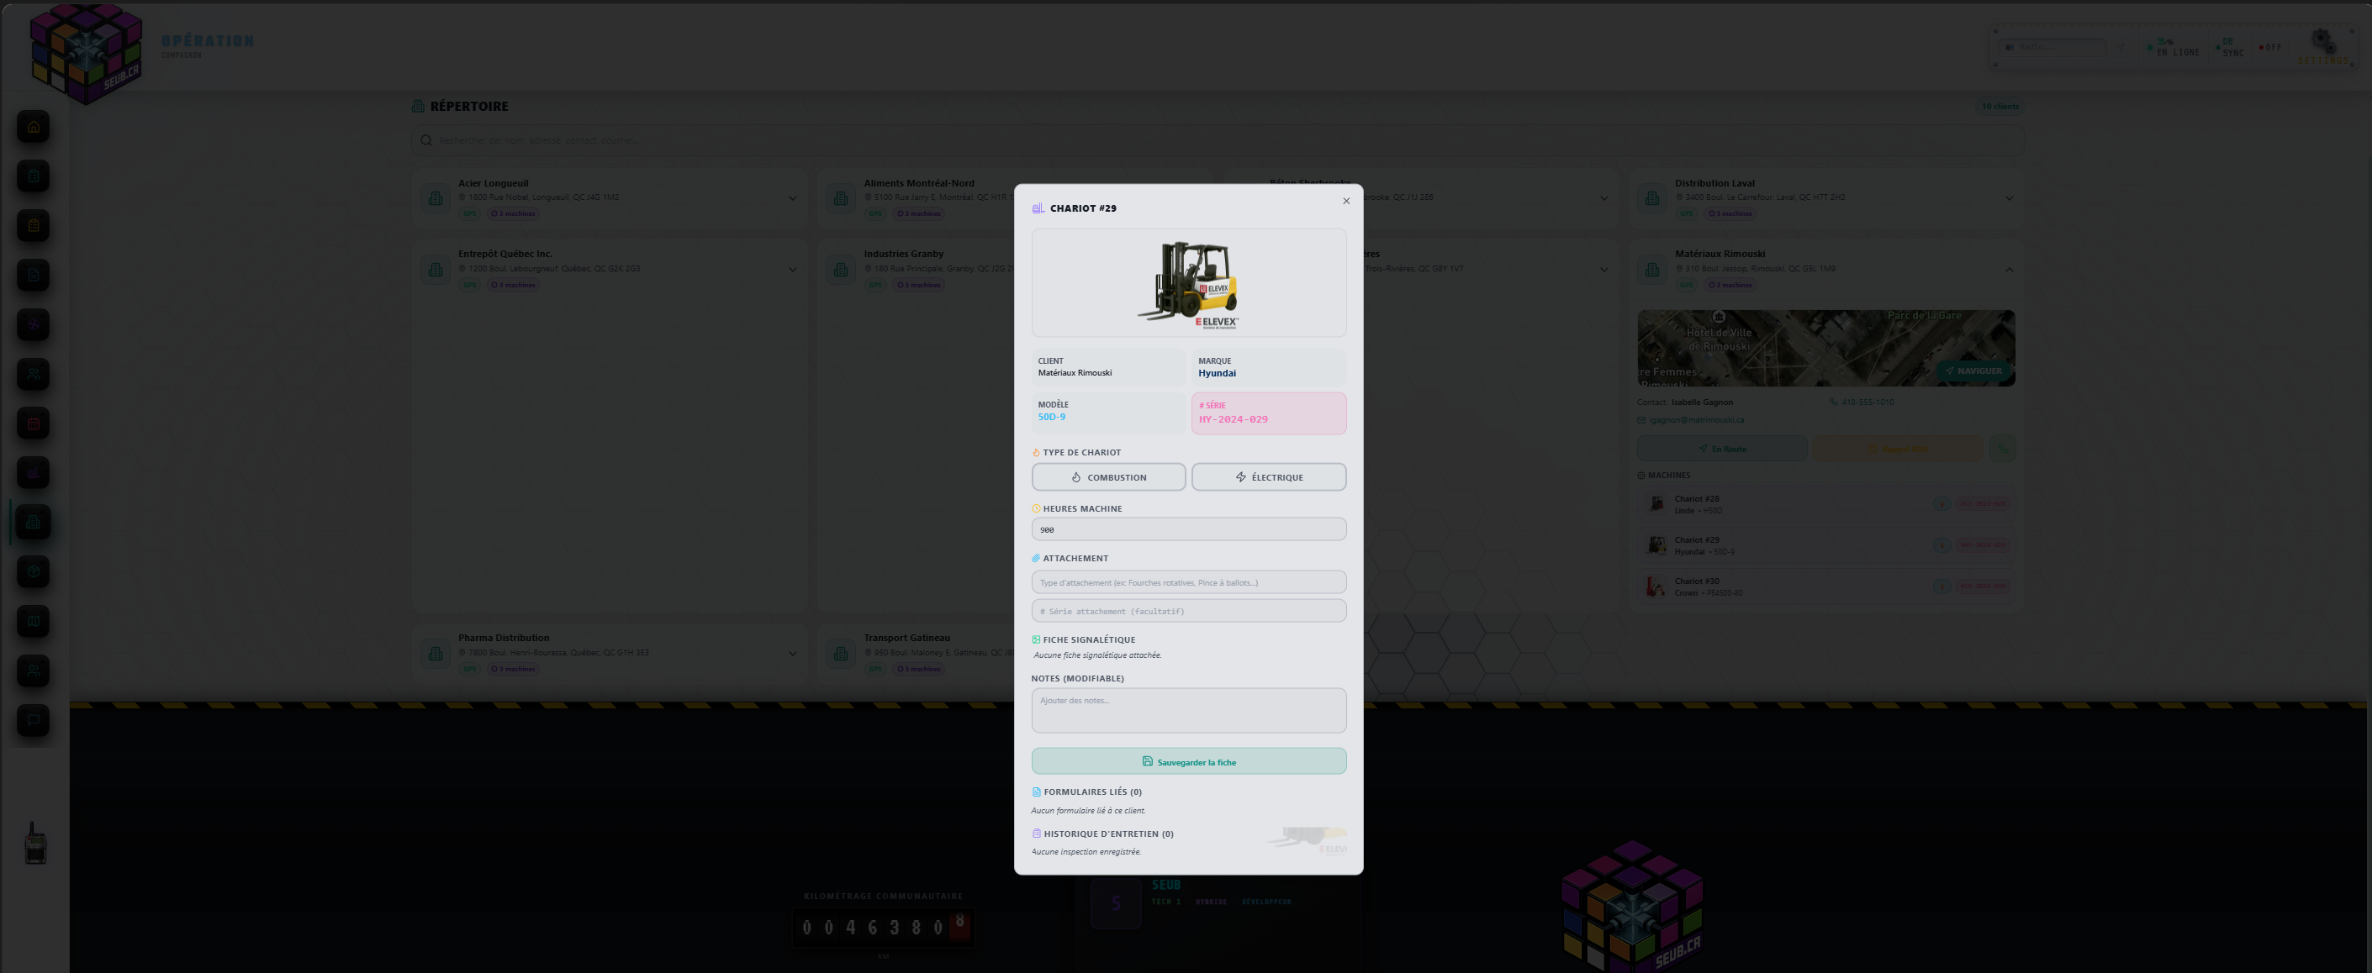The width and height of the screenshot is (2372, 973).
Task: Expand the Acier Longueuil client card
Action: (792, 198)
